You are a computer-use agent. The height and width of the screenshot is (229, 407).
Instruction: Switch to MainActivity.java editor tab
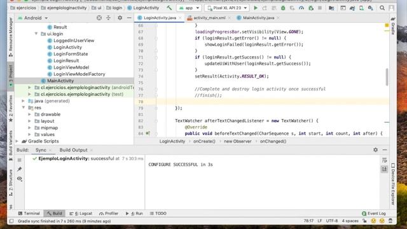coord(259,18)
